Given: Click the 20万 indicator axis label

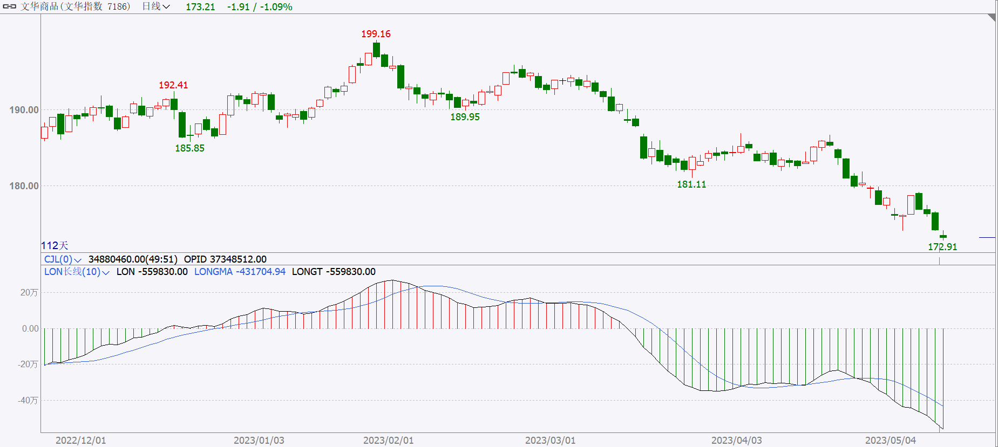Looking at the screenshot, I should click(x=29, y=292).
